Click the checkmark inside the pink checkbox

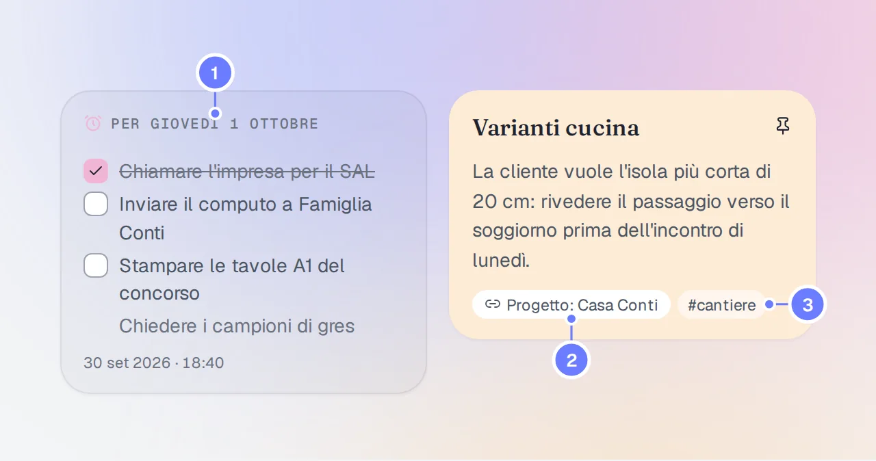pyautogui.click(x=96, y=171)
